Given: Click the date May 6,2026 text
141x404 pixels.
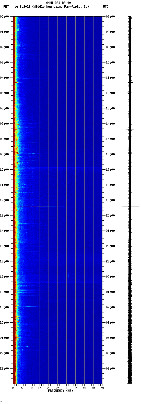Looking at the screenshot, I should click(x=21, y=7).
